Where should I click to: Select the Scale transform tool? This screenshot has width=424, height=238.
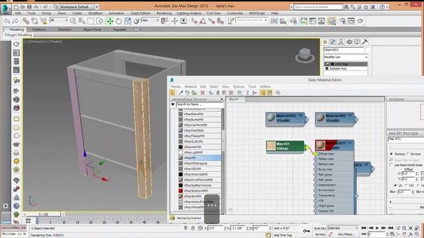tap(127, 21)
